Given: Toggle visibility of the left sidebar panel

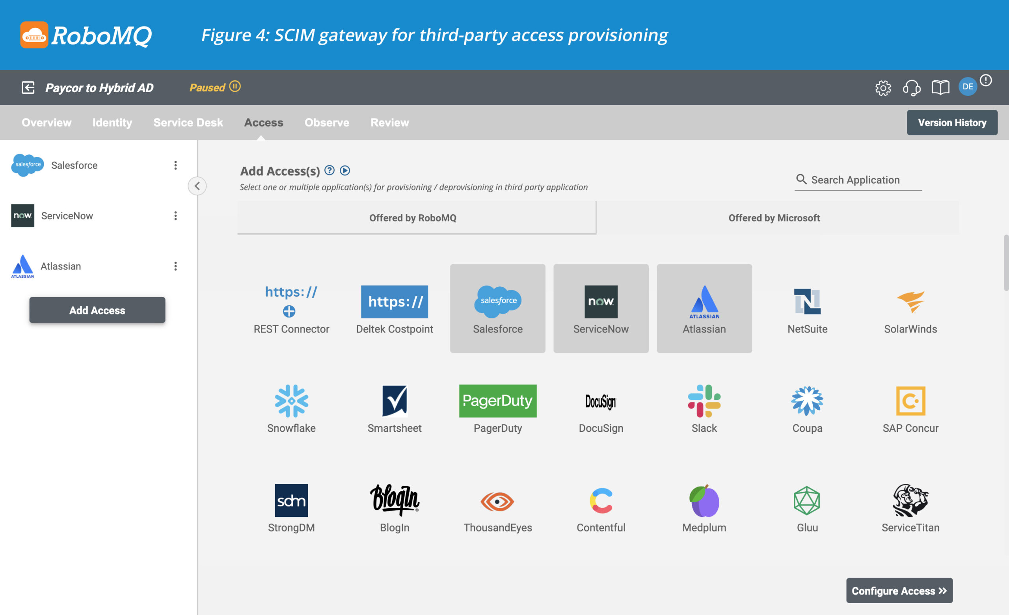Looking at the screenshot, I should click(x=197, y=186).
